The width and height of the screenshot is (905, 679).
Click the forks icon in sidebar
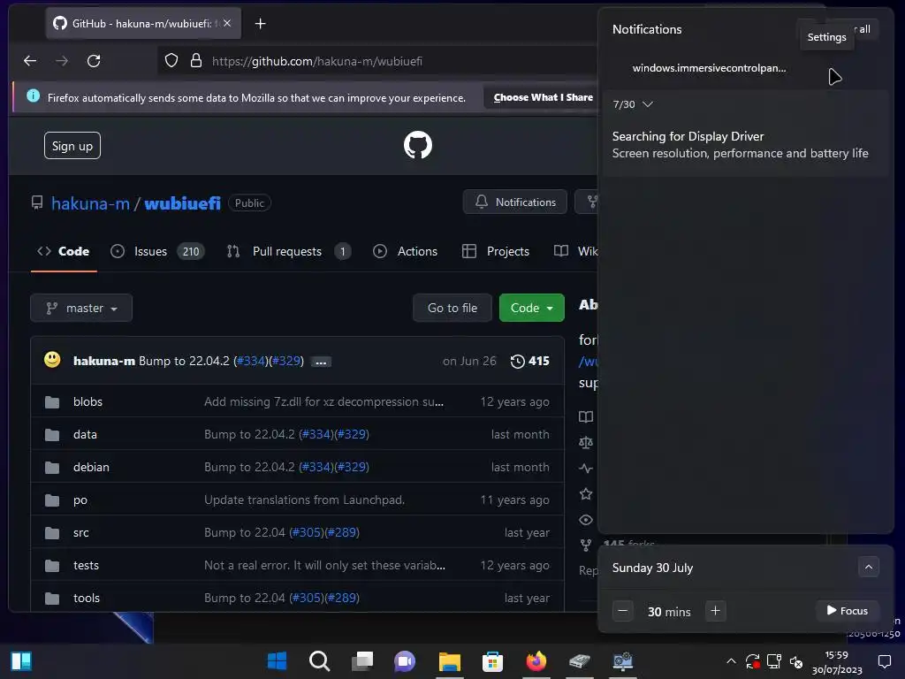[586, 545]
